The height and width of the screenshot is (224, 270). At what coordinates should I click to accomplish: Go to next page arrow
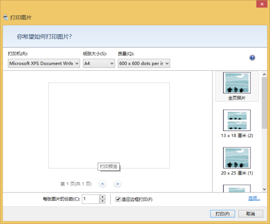(118, 184)
